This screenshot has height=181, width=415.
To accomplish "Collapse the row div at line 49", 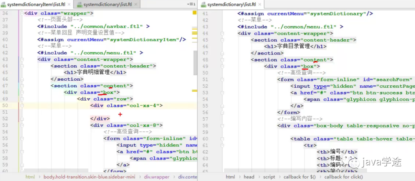I will coord(22,99).
